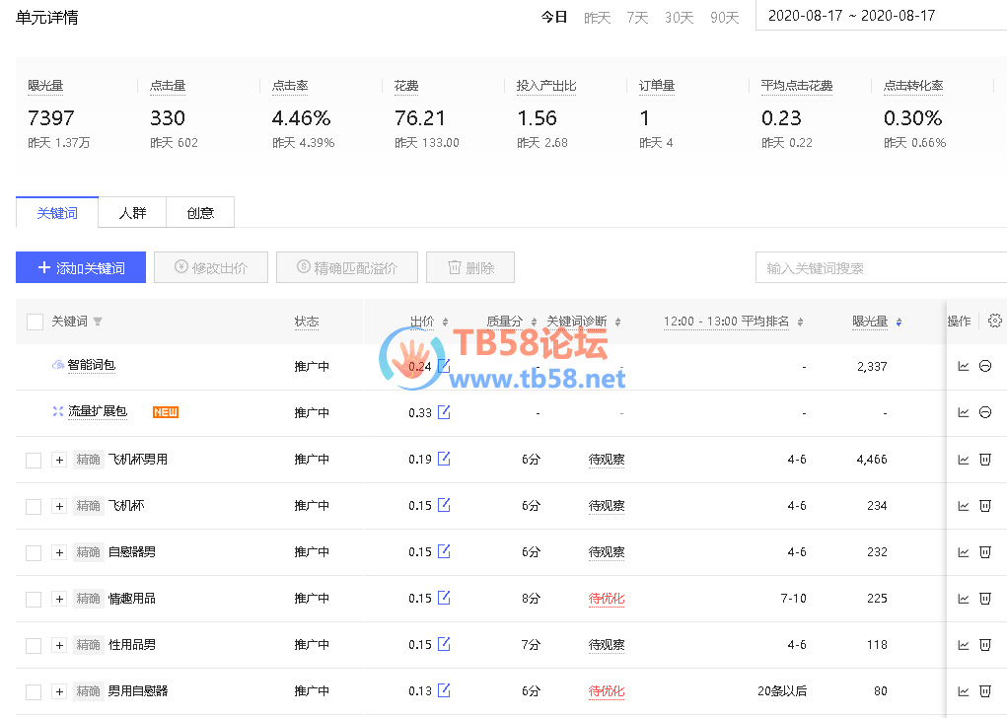Screen dimensions: 1007x718
Task: Open column settings gear icon
Action: (x=994, y=321)
